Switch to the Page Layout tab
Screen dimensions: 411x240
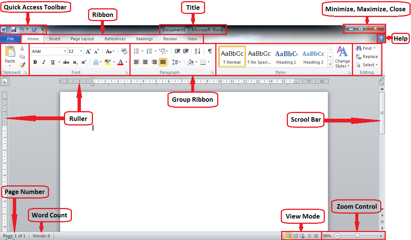(82, 39)
